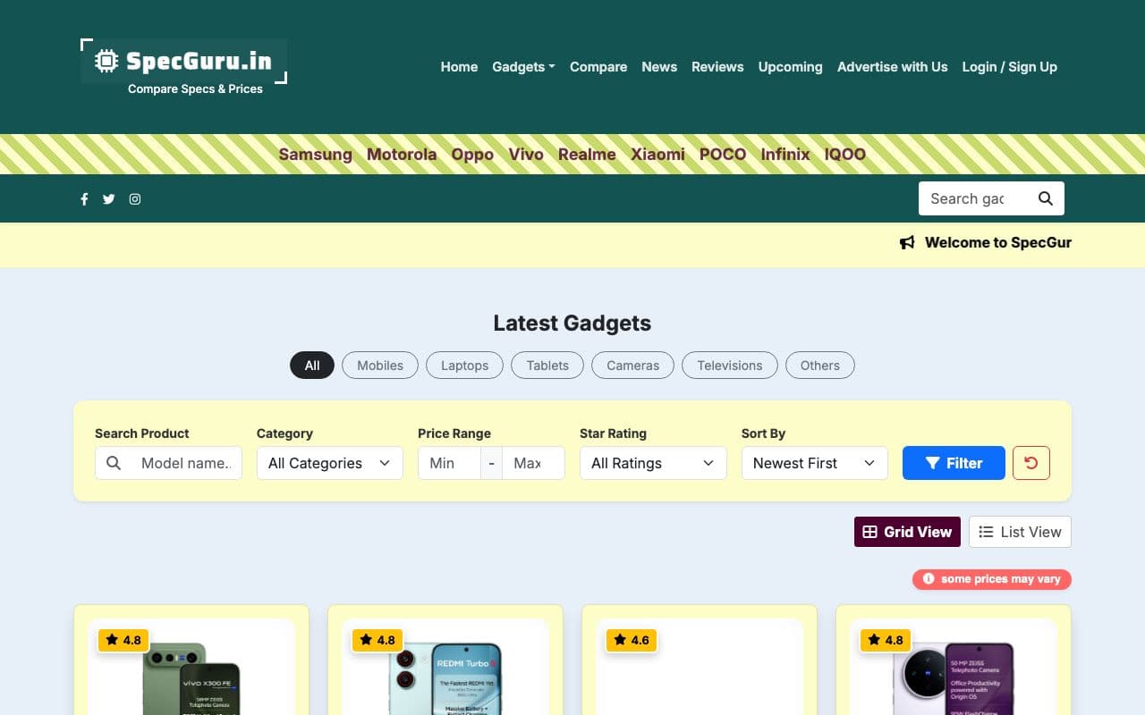
Task: Switch to List View
Action: pyautogui.click(x=1020, y=532)
